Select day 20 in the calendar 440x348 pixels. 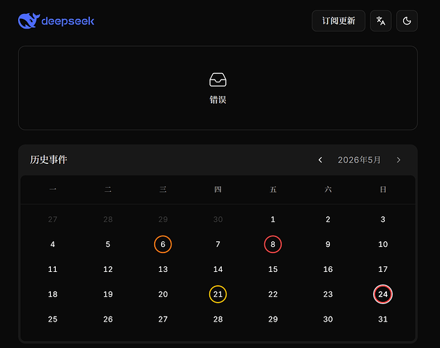(162, 294)
